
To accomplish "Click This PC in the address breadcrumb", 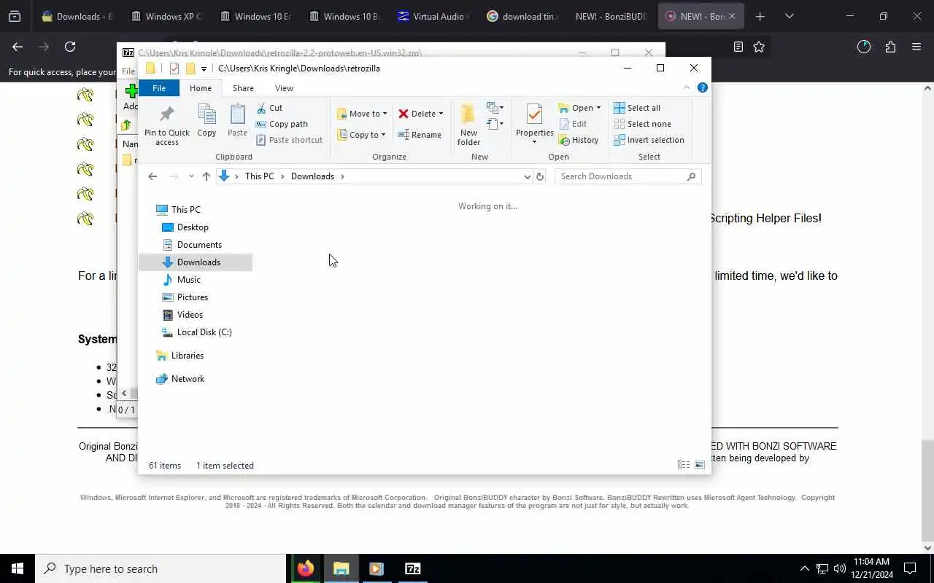I will pyautogui.click(x=259, y=176).
